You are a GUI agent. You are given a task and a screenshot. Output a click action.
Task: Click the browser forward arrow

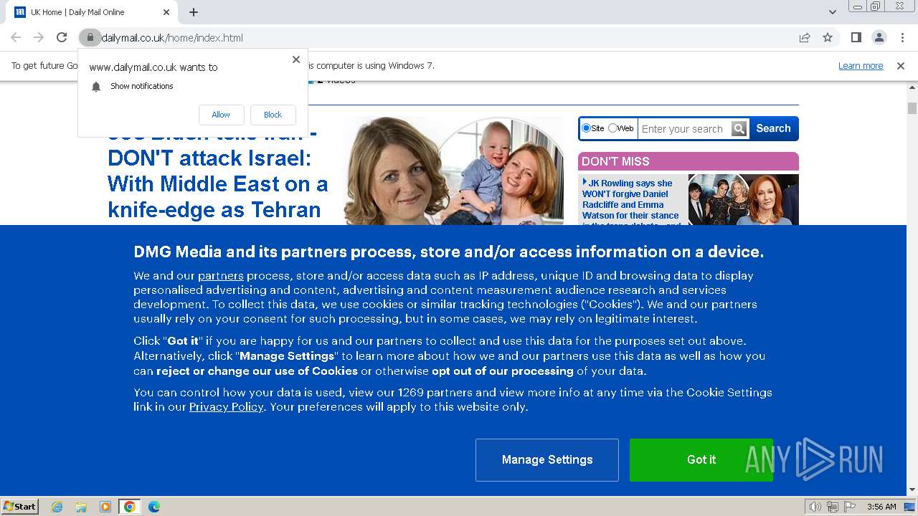39,37
